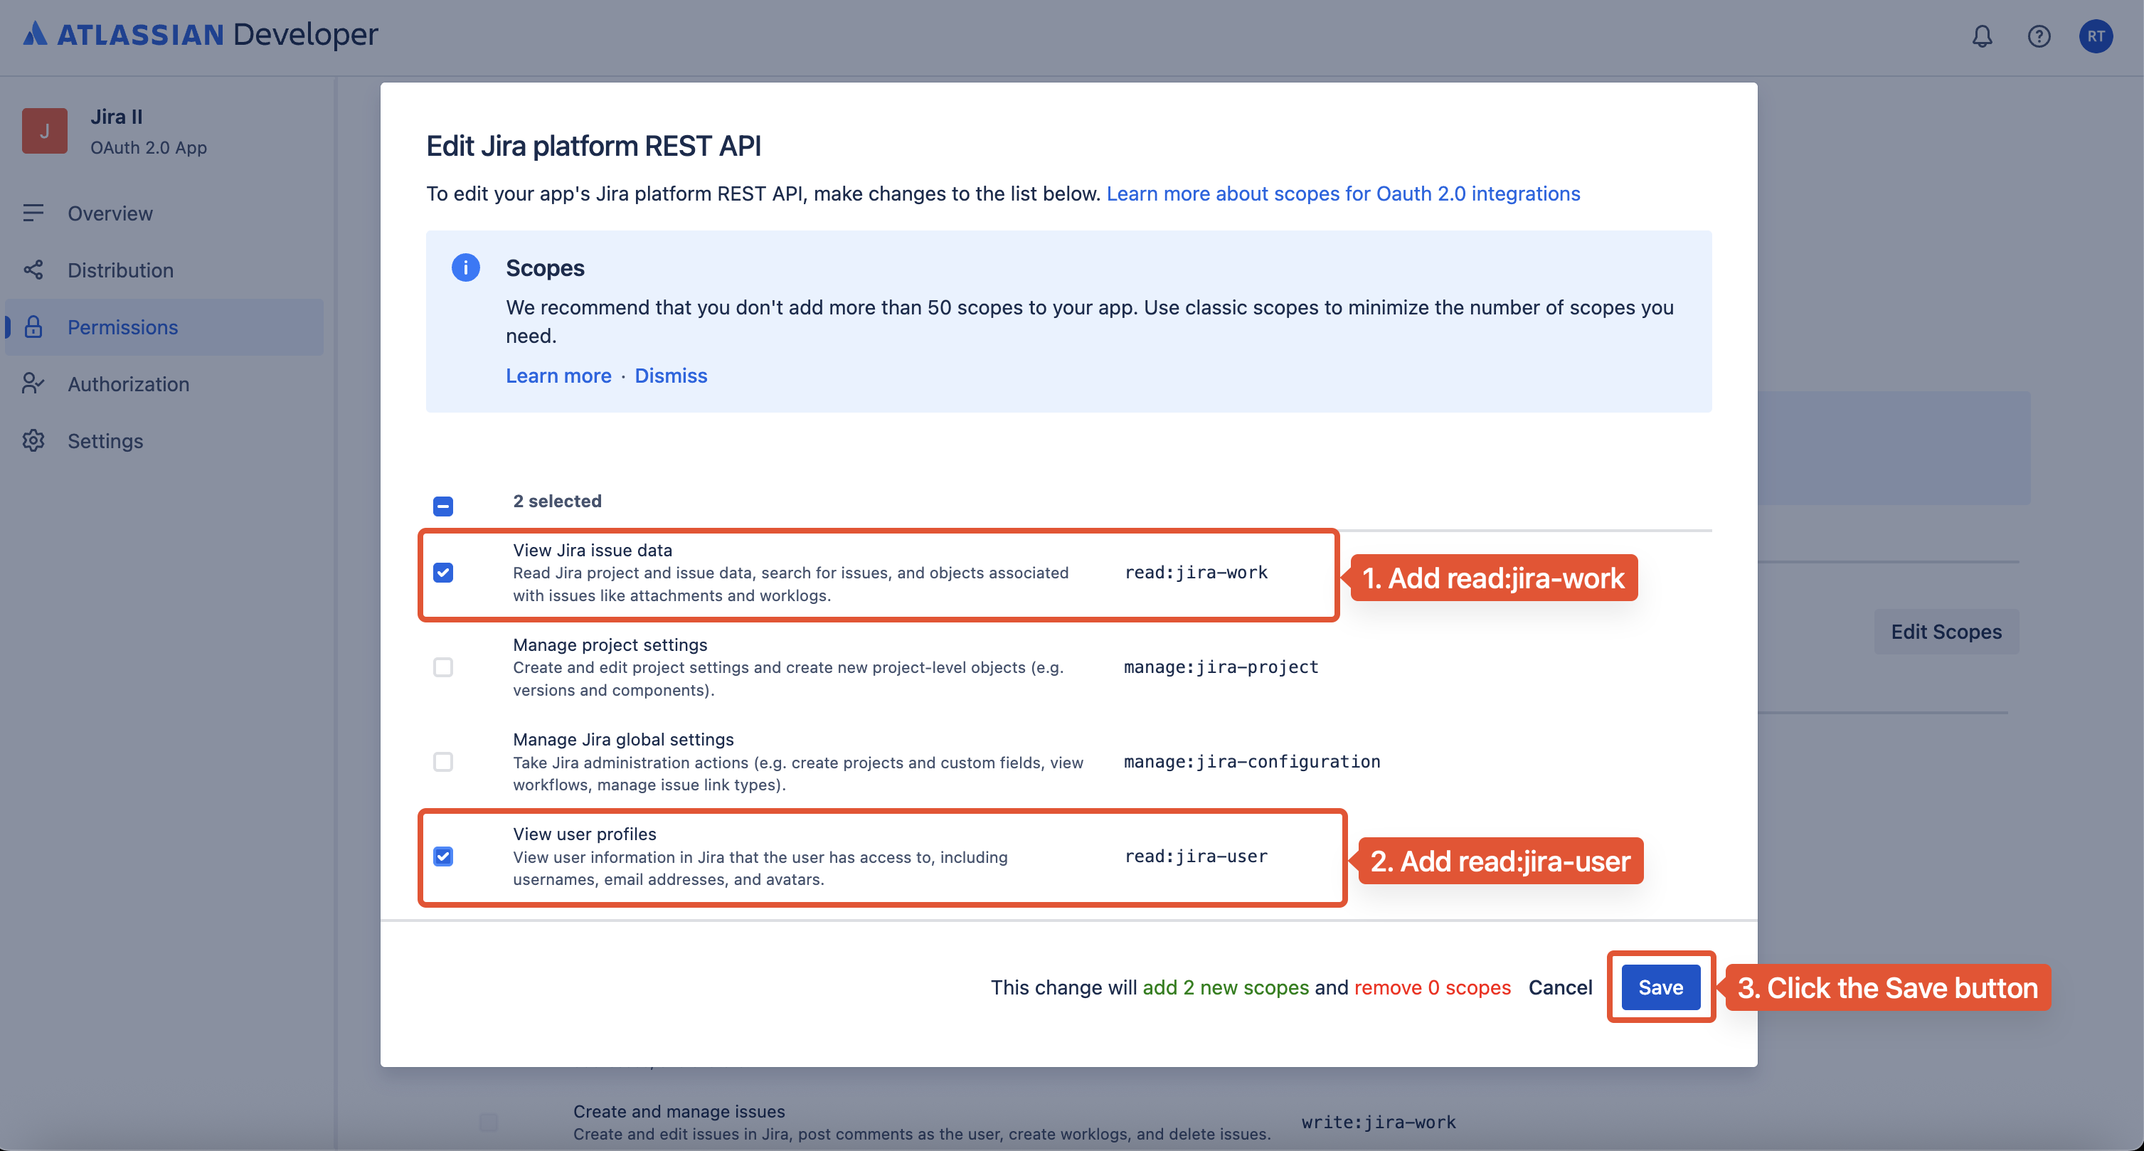Open the help question mark icon
The width and height of the screenshot is (2144, 1151).
click(x=2038, y=36)
